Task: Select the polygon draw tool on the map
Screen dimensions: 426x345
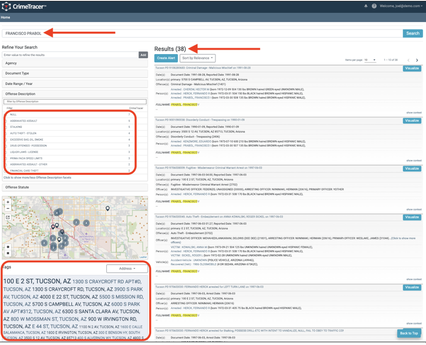Action: pyautogui.click(x=7, y=248)
